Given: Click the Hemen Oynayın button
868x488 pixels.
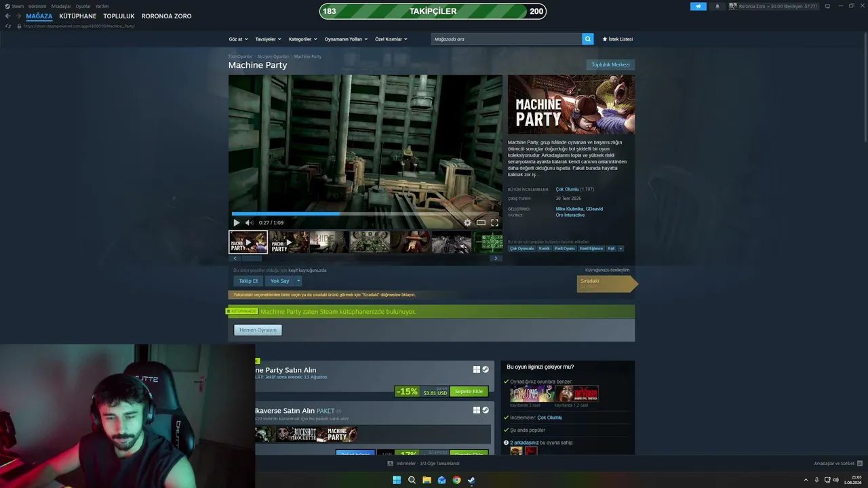Looking at the screenshot, I should point(258,330).
